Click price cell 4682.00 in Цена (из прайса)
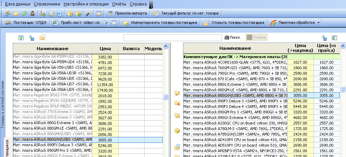346x157 pixels. click(326, 118)
